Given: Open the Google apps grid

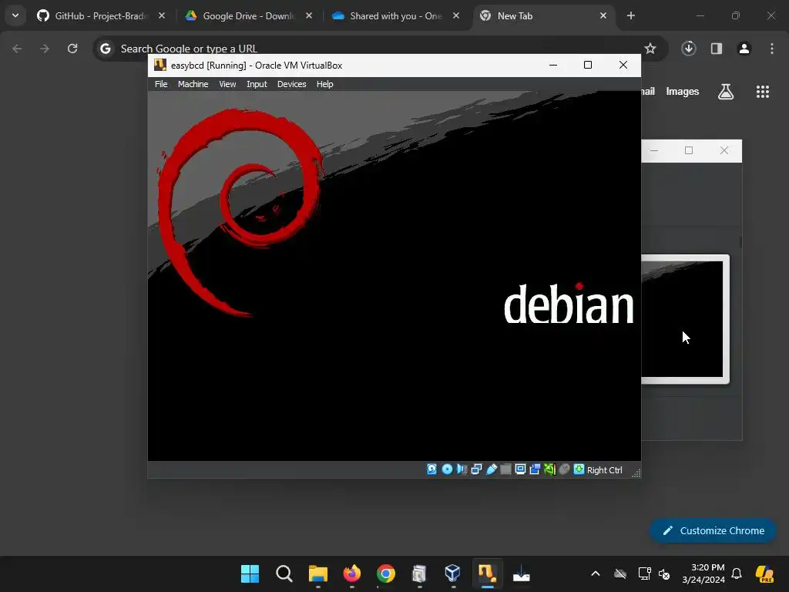Looking at the screenshot, I should [763, 92].
